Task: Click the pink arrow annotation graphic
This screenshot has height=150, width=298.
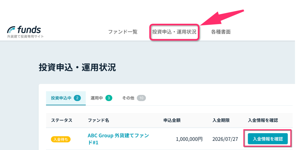Action: [222, 17]
